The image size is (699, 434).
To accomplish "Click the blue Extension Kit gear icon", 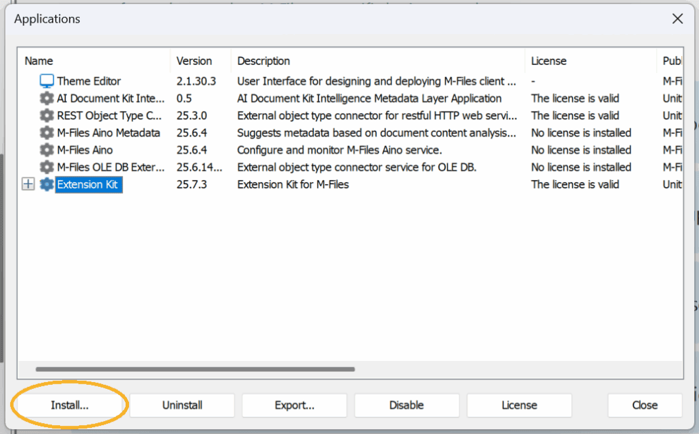I will (x=46, y=184).
